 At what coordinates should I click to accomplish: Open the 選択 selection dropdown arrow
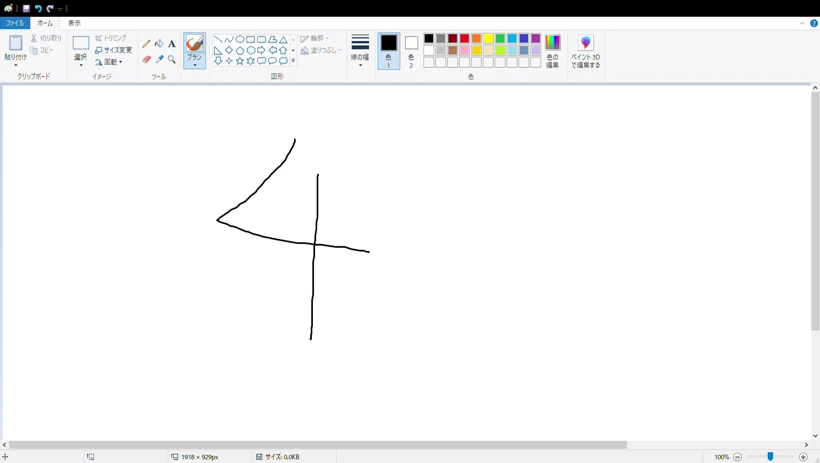81,65
